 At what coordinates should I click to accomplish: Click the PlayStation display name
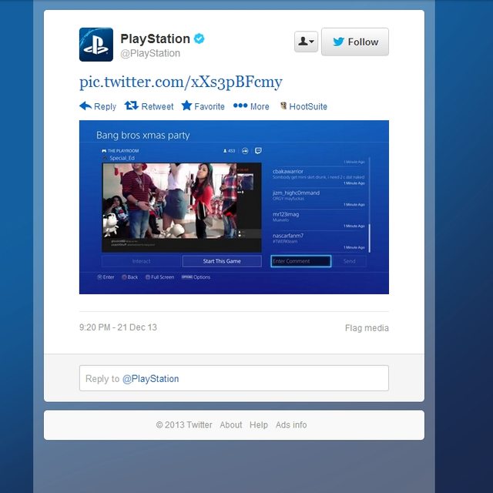click(155, 39)
